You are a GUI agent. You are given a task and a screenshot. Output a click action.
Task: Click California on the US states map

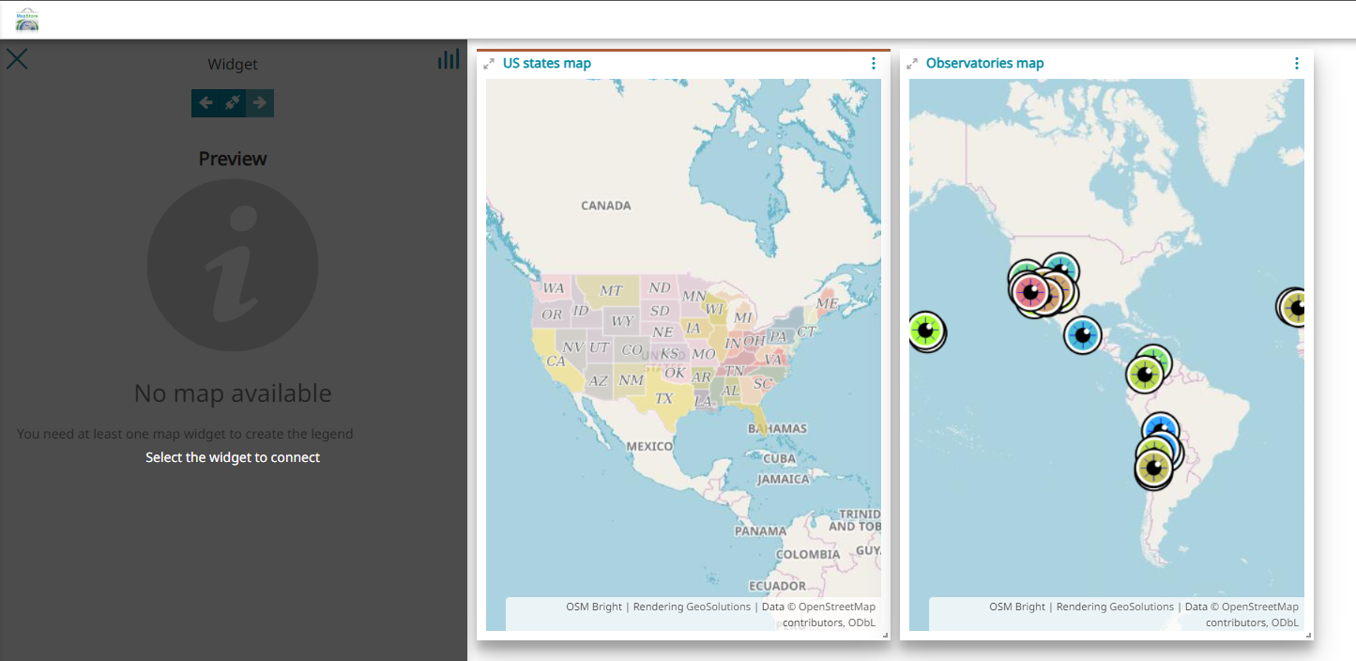[x=556, y=361]
